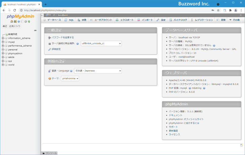
Task: Expand the information_schema database
Action: coord(3,38)
